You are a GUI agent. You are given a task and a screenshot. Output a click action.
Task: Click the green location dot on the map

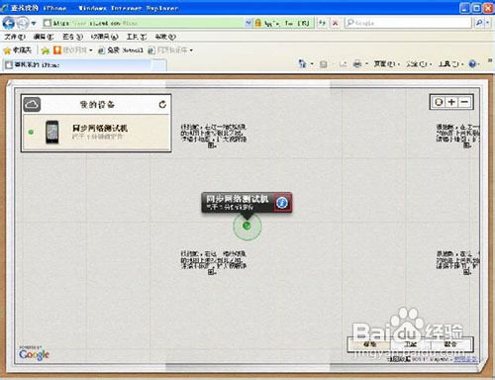(x=247, y=226)
